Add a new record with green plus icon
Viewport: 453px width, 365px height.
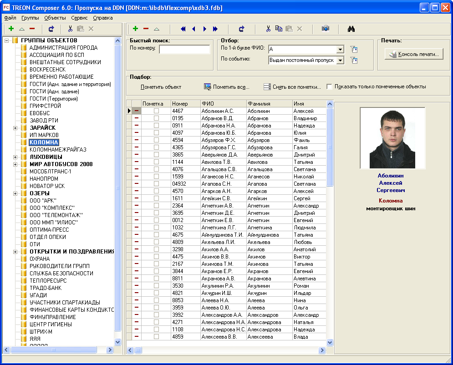click(135, 29)
